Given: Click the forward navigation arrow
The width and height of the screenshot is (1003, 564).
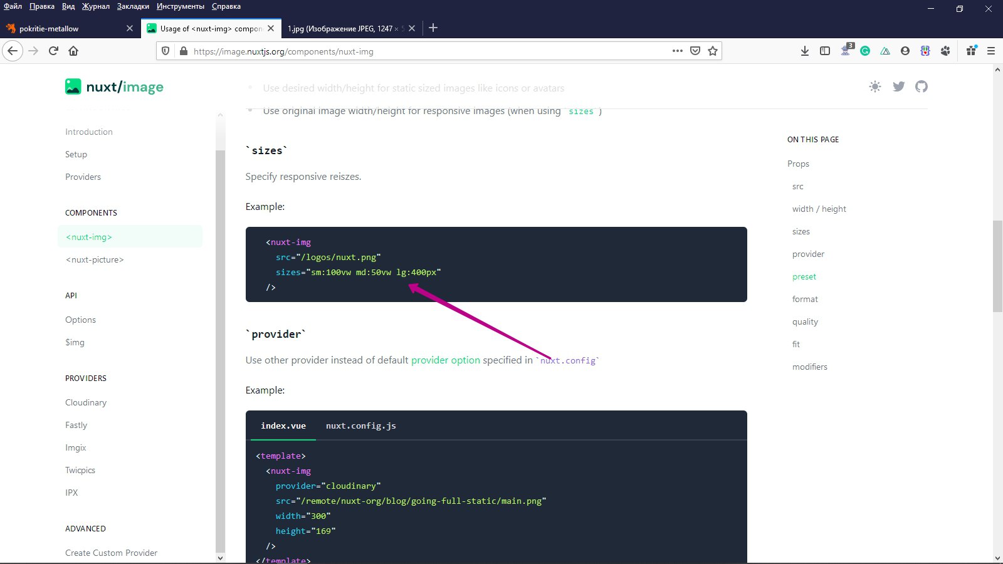Looking at the screenshot, I should (33, 51).
